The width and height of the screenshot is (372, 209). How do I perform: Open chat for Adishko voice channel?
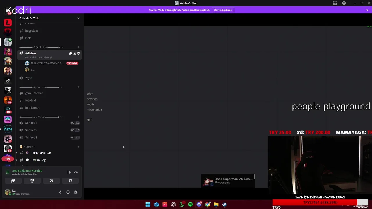coord(71,53)
